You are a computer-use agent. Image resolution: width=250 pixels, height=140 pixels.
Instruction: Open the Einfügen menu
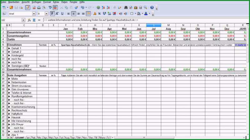[x=36, y=2]
